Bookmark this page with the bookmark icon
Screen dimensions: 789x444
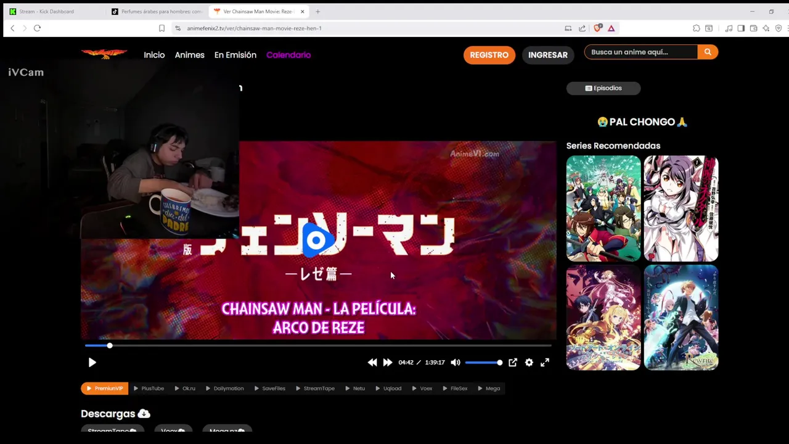click(x=161, y=28)
